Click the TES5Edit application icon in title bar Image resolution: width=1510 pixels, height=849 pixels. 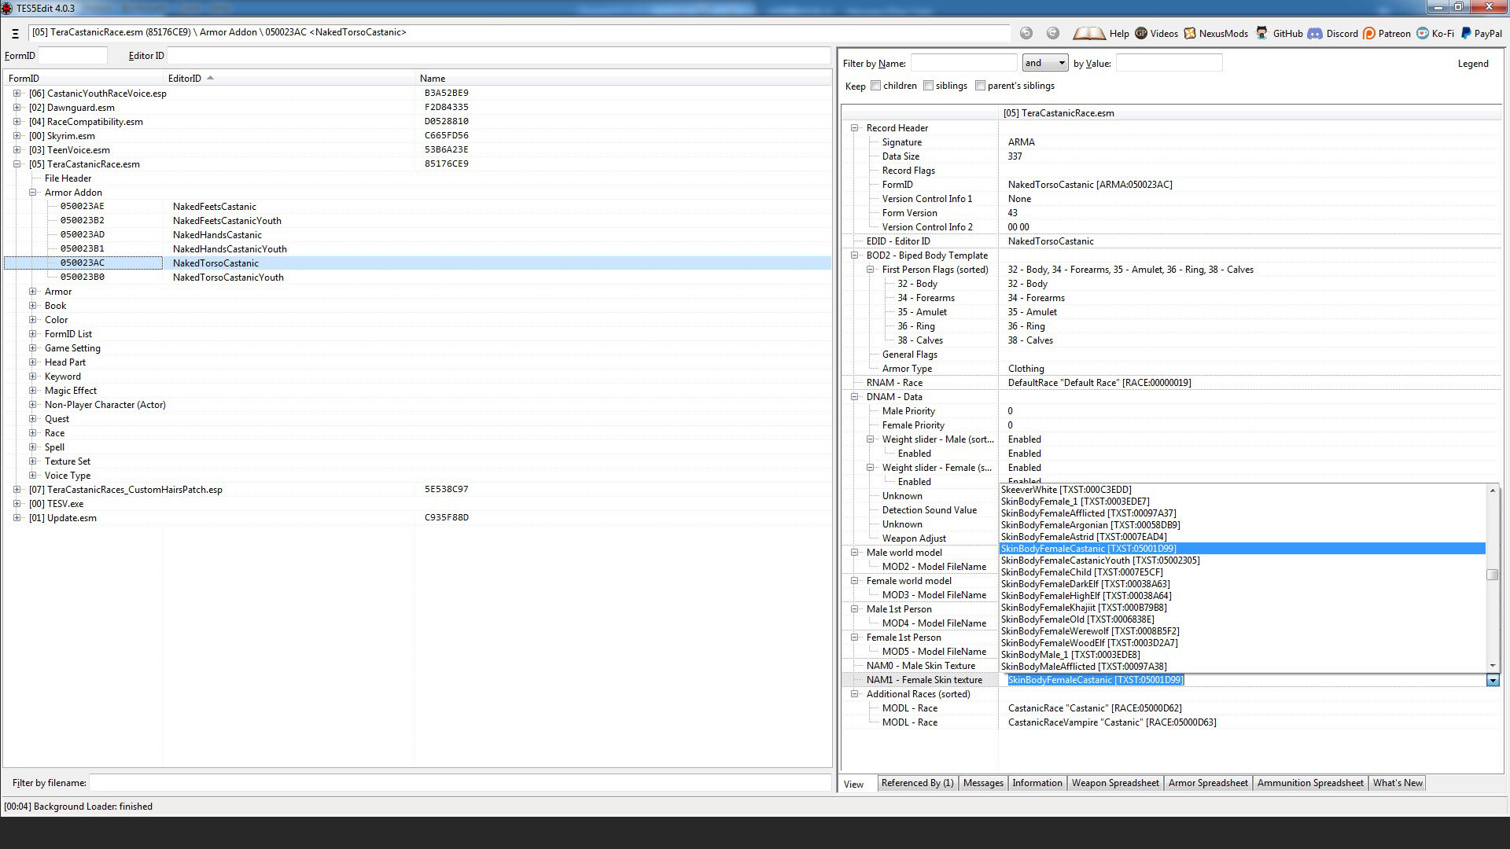[7, 8]
